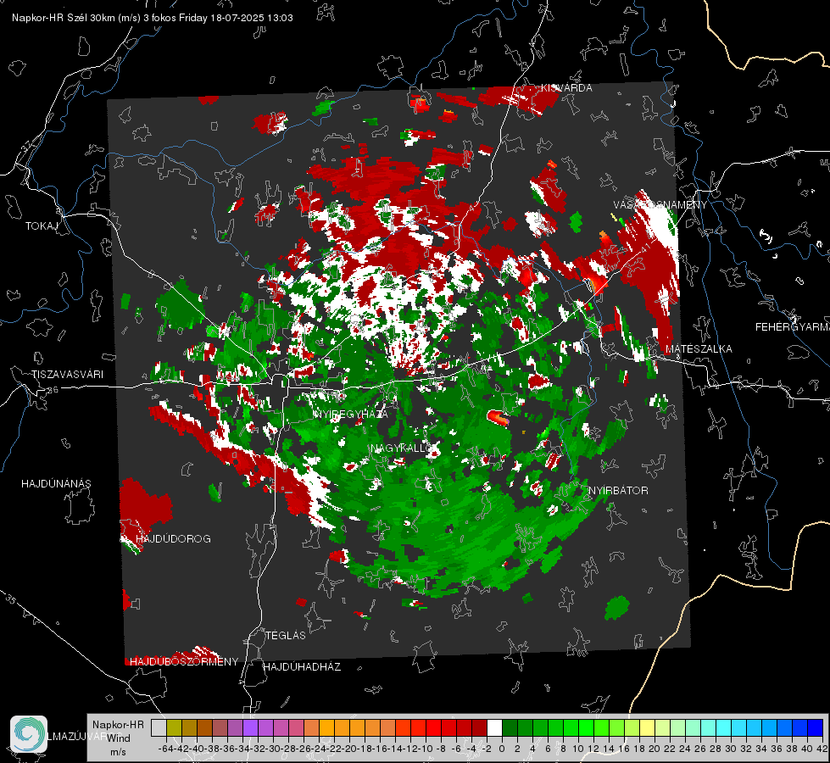Click the HAJDÚHADHÁZ city label

pos(302,667)
